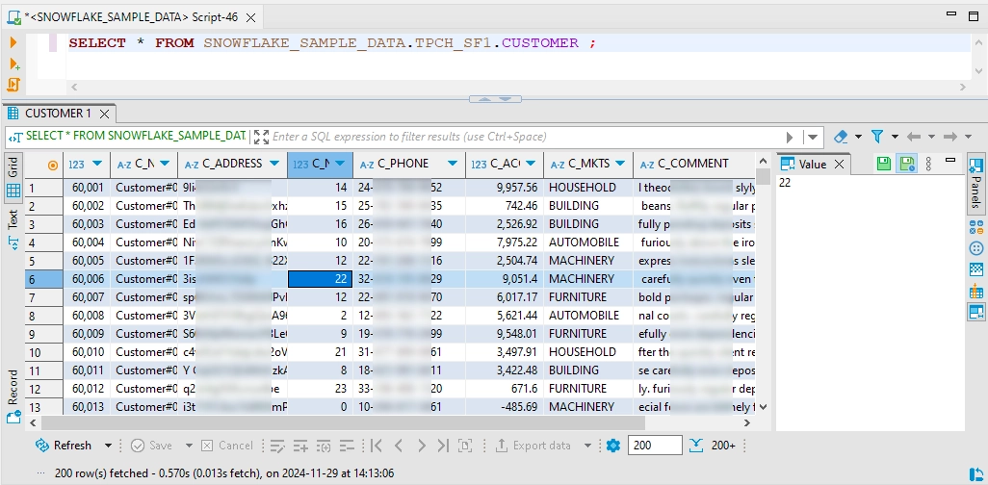Run the SQL statement with execute arrow
The image size is (988, 485).
click(x=13, y=43)
